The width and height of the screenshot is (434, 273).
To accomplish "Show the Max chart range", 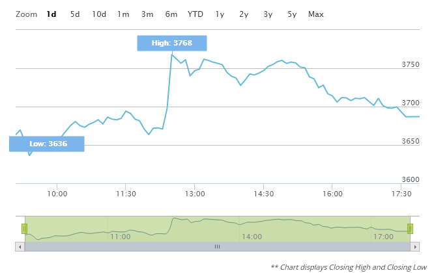I will point(316,14).
